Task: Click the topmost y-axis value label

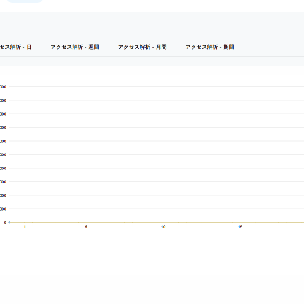Action: pyautogui.click(x=3, y=87)
